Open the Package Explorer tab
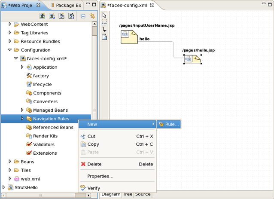The height and width of the screenshot is (199, 274). pos(69,5)
